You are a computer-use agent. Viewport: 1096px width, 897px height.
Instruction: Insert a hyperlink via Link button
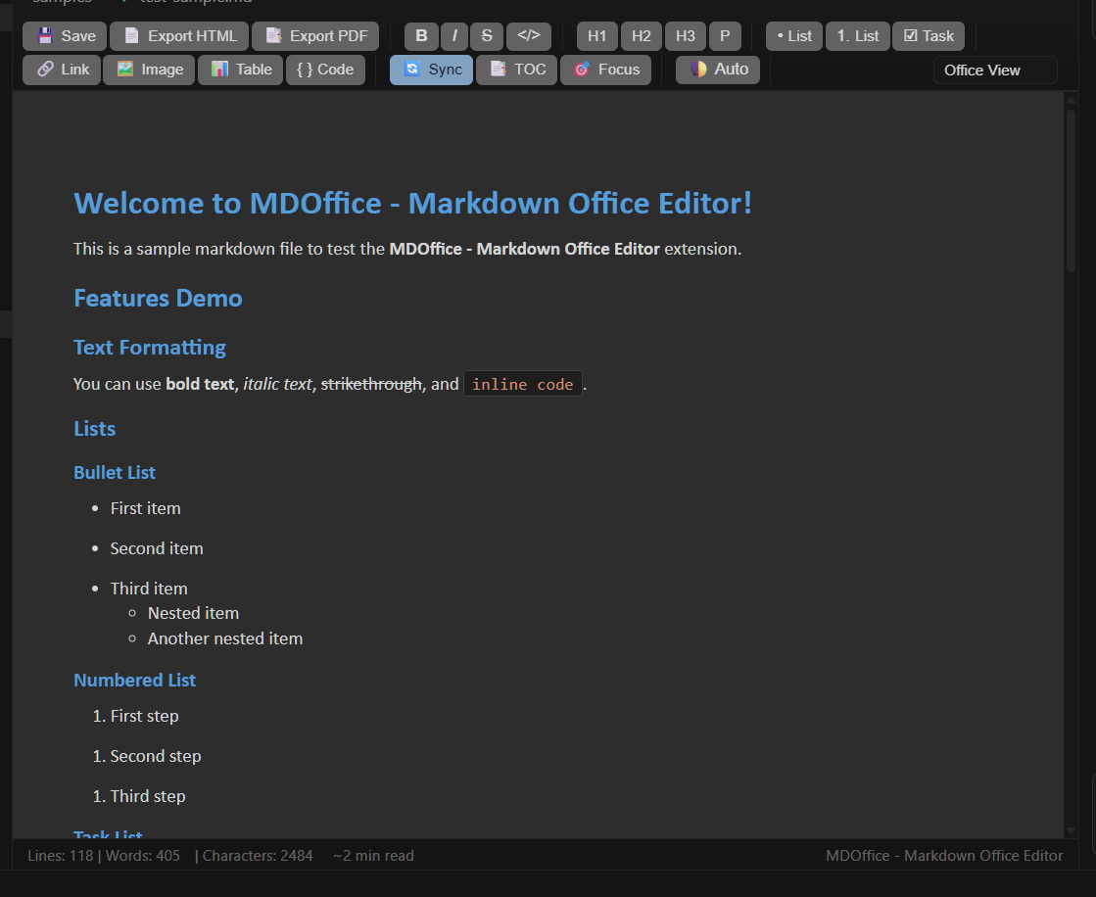coord(62,70)
